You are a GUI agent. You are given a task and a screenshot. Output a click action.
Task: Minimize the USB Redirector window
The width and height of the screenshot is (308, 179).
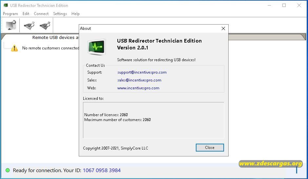pyautogui.click(x=269, y=5)
